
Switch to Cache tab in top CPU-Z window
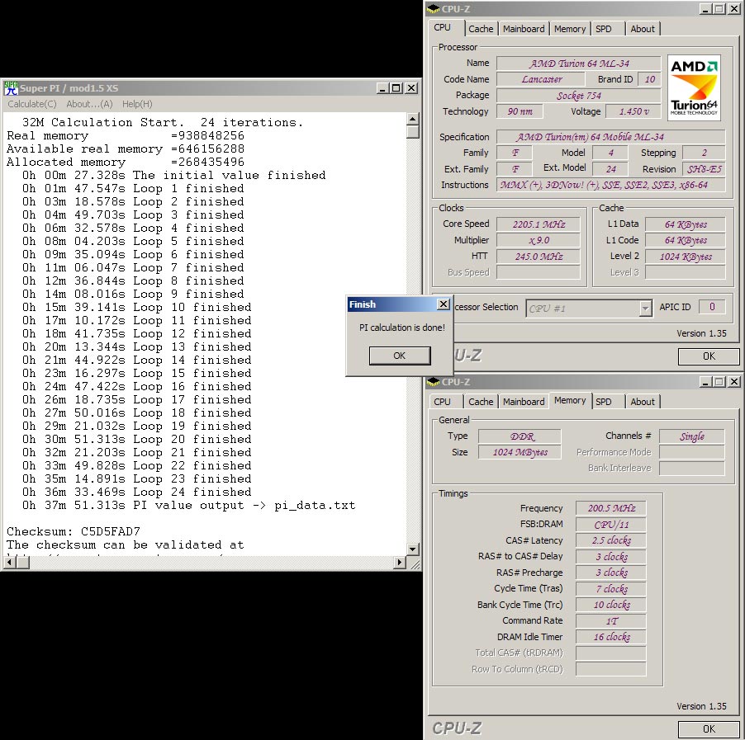pos(481,29)
